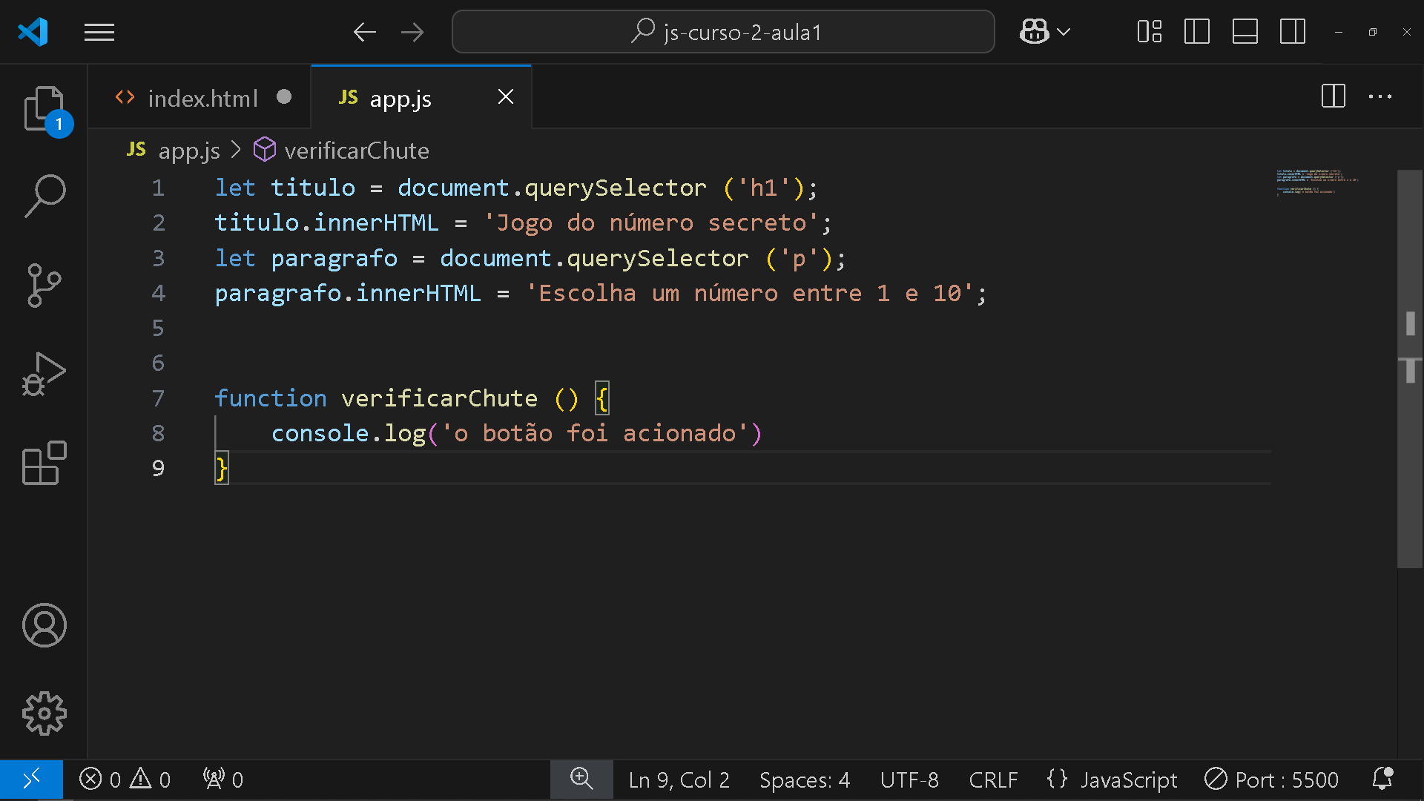
Task: Open the Accounts menu
Action: [44, 625]
